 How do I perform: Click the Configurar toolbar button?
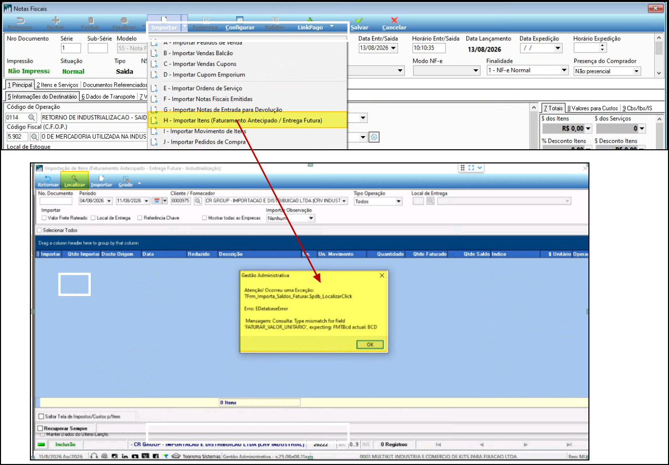tap(240, 24)
